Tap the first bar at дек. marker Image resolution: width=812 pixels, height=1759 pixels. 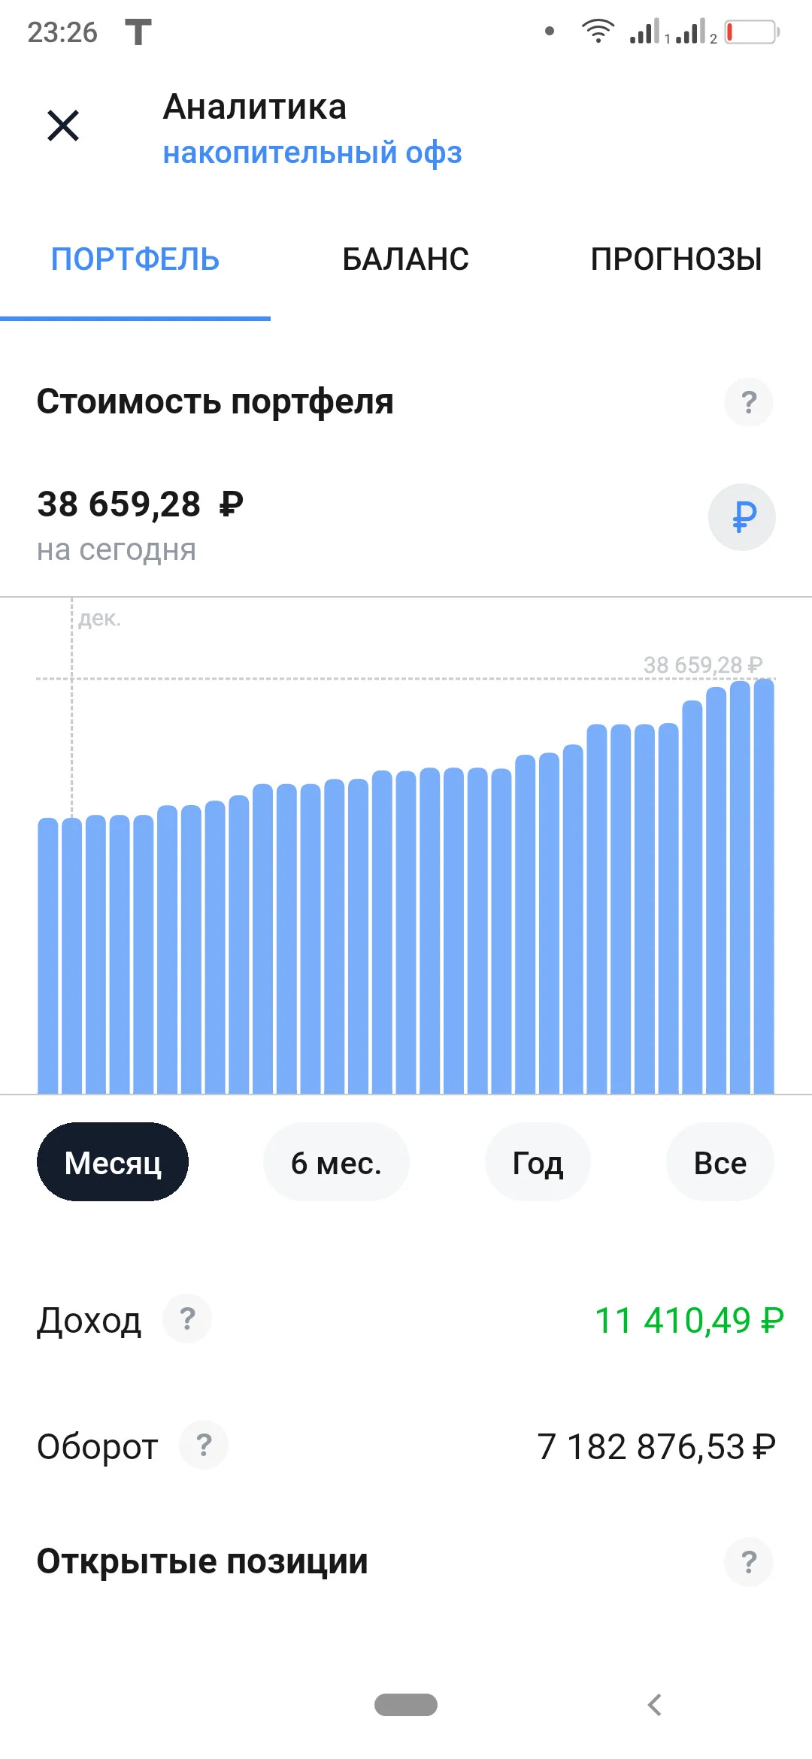coord(71,955)
